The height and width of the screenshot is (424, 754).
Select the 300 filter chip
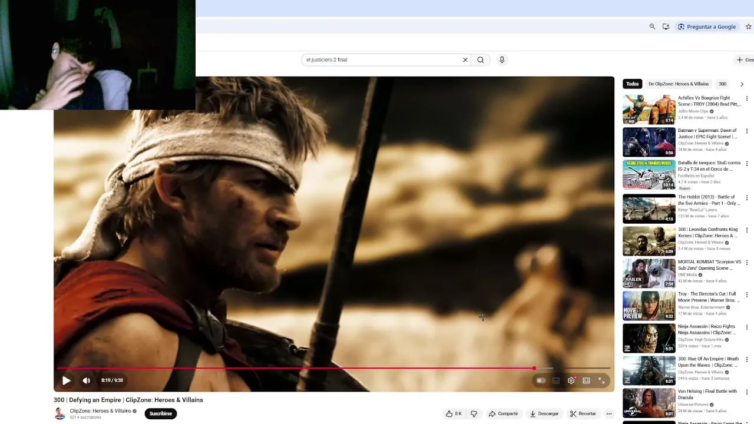723,84
